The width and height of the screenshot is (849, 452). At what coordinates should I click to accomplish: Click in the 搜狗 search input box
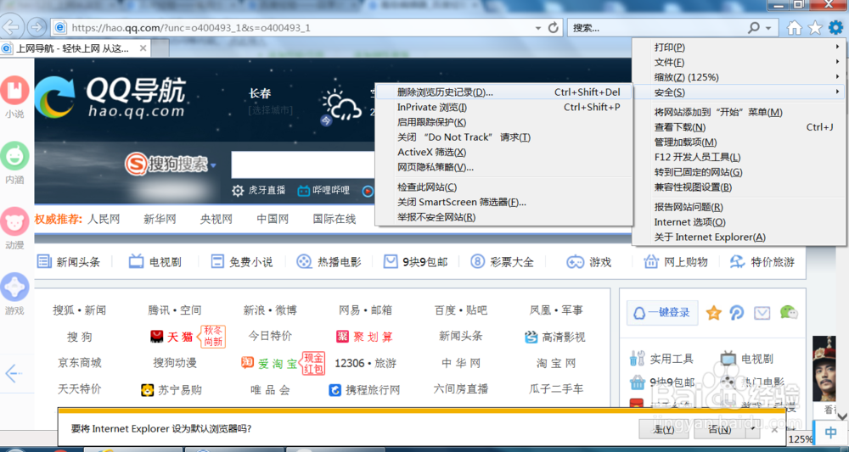pyautogui.click(x=303, y=165)
